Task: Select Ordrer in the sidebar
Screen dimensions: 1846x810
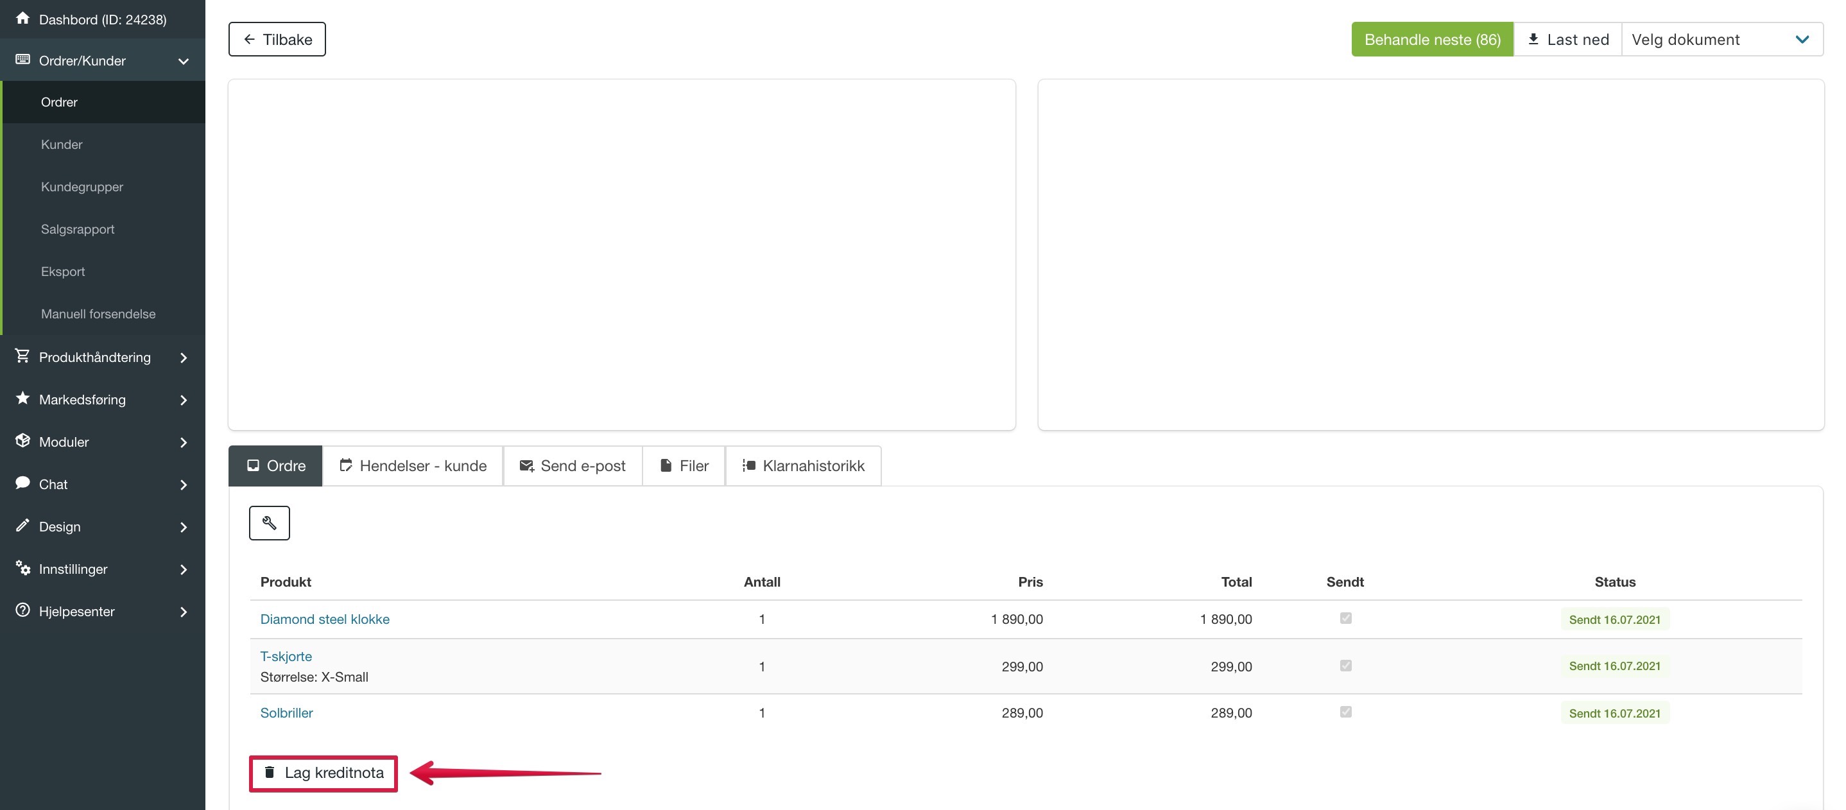Action: coord(103,102)
